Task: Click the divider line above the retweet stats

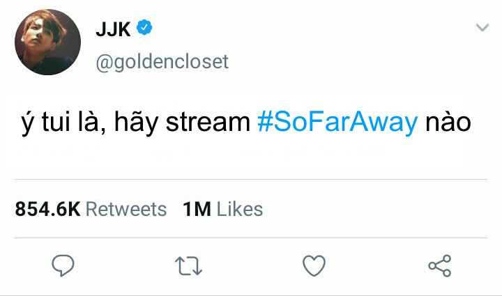Action: tap(251, 179)
